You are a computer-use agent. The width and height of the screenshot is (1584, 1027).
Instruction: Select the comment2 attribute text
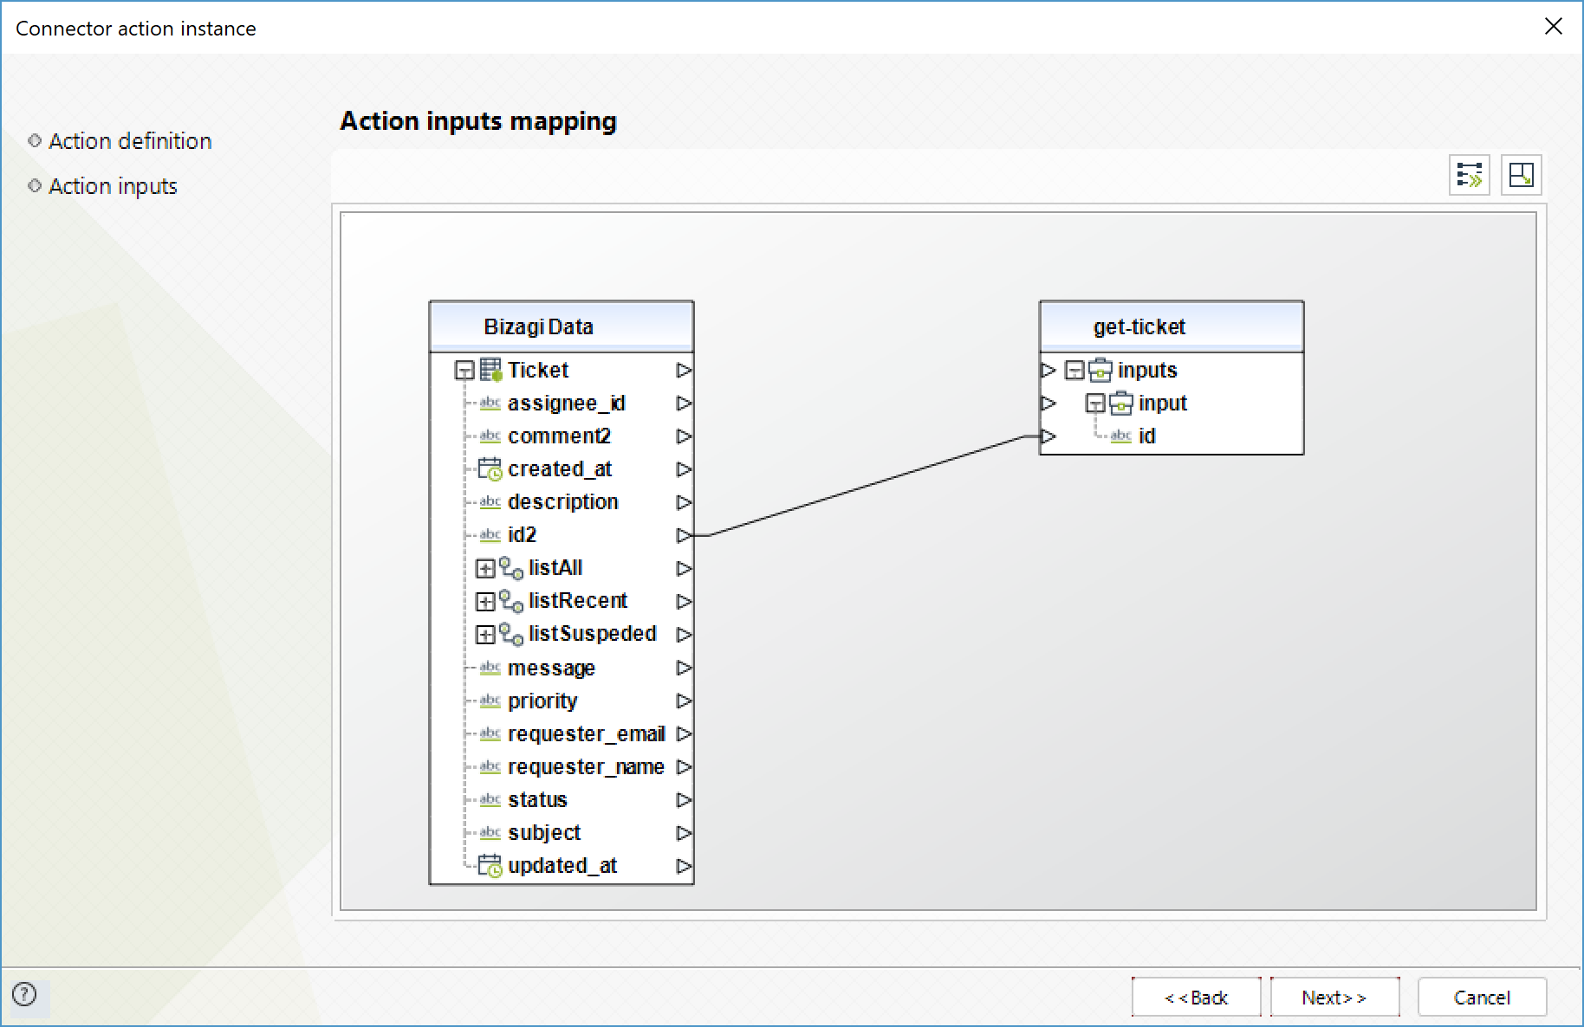click(559, 436)
